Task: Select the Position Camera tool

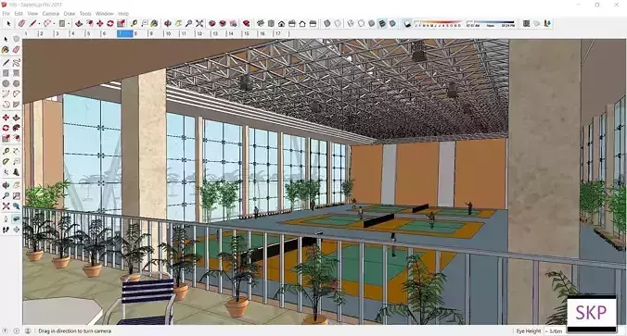Action: point(6,219)
